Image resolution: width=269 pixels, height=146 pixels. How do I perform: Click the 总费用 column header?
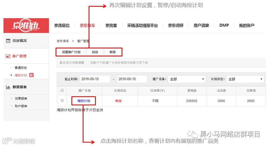coord(251,91)
